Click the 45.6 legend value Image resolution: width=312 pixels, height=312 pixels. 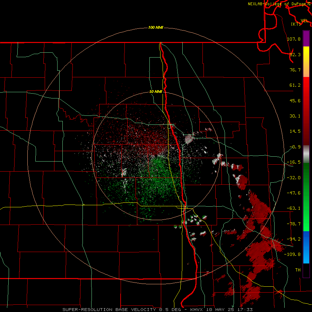[295, 101]
